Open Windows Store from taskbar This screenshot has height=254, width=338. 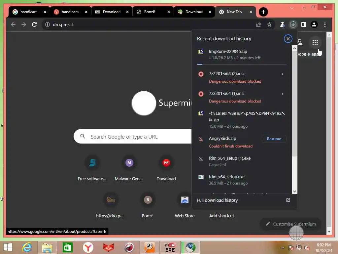pos(67,247)
